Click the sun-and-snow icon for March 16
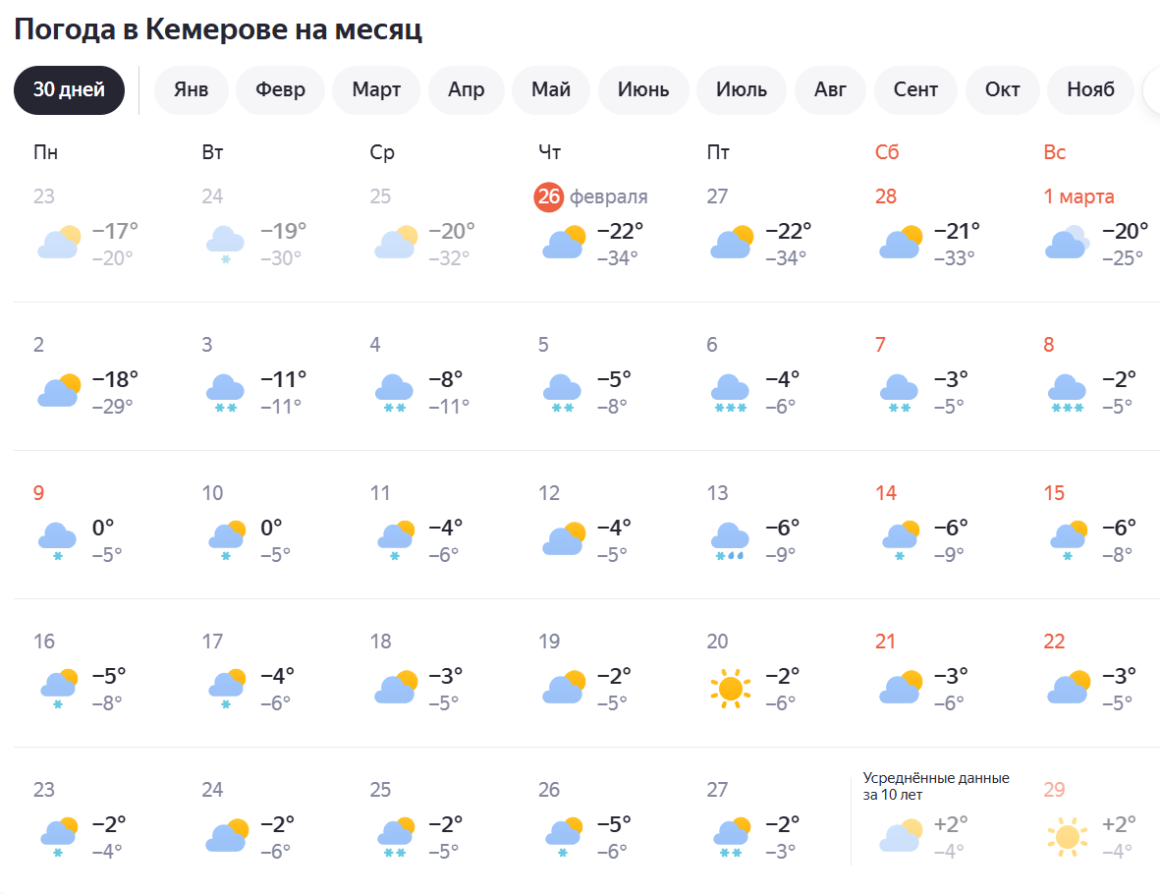 pyautogui.click(x=58, y=689)
